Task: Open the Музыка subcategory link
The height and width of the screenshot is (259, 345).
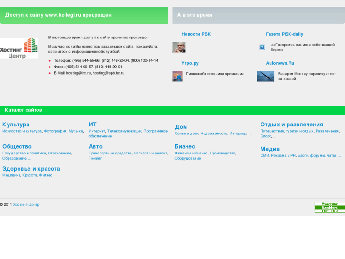Action: tap(75, 131)
